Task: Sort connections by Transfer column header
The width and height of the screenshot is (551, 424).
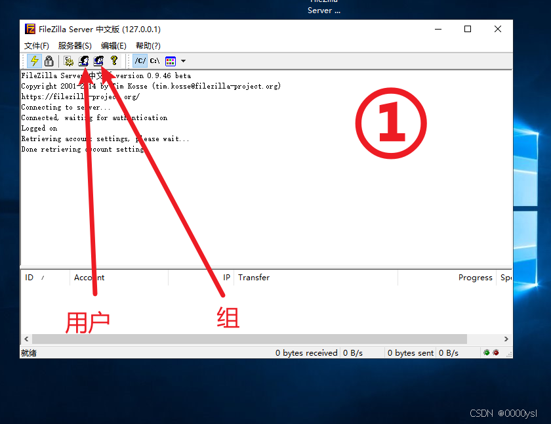Action: click(x=316, y=278)
